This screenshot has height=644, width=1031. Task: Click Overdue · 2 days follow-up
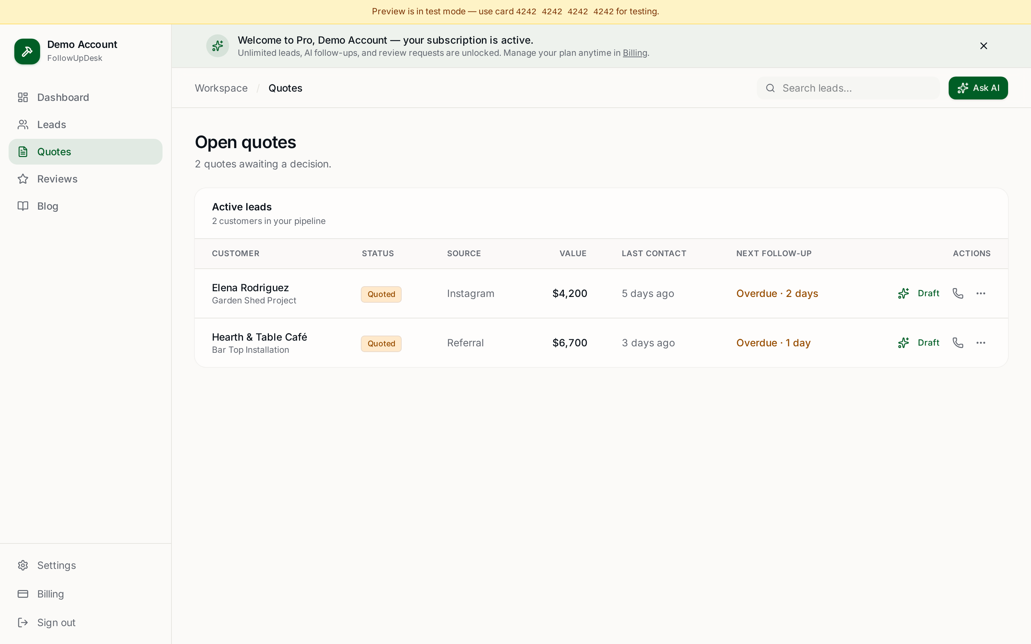(x=777, y=293)
